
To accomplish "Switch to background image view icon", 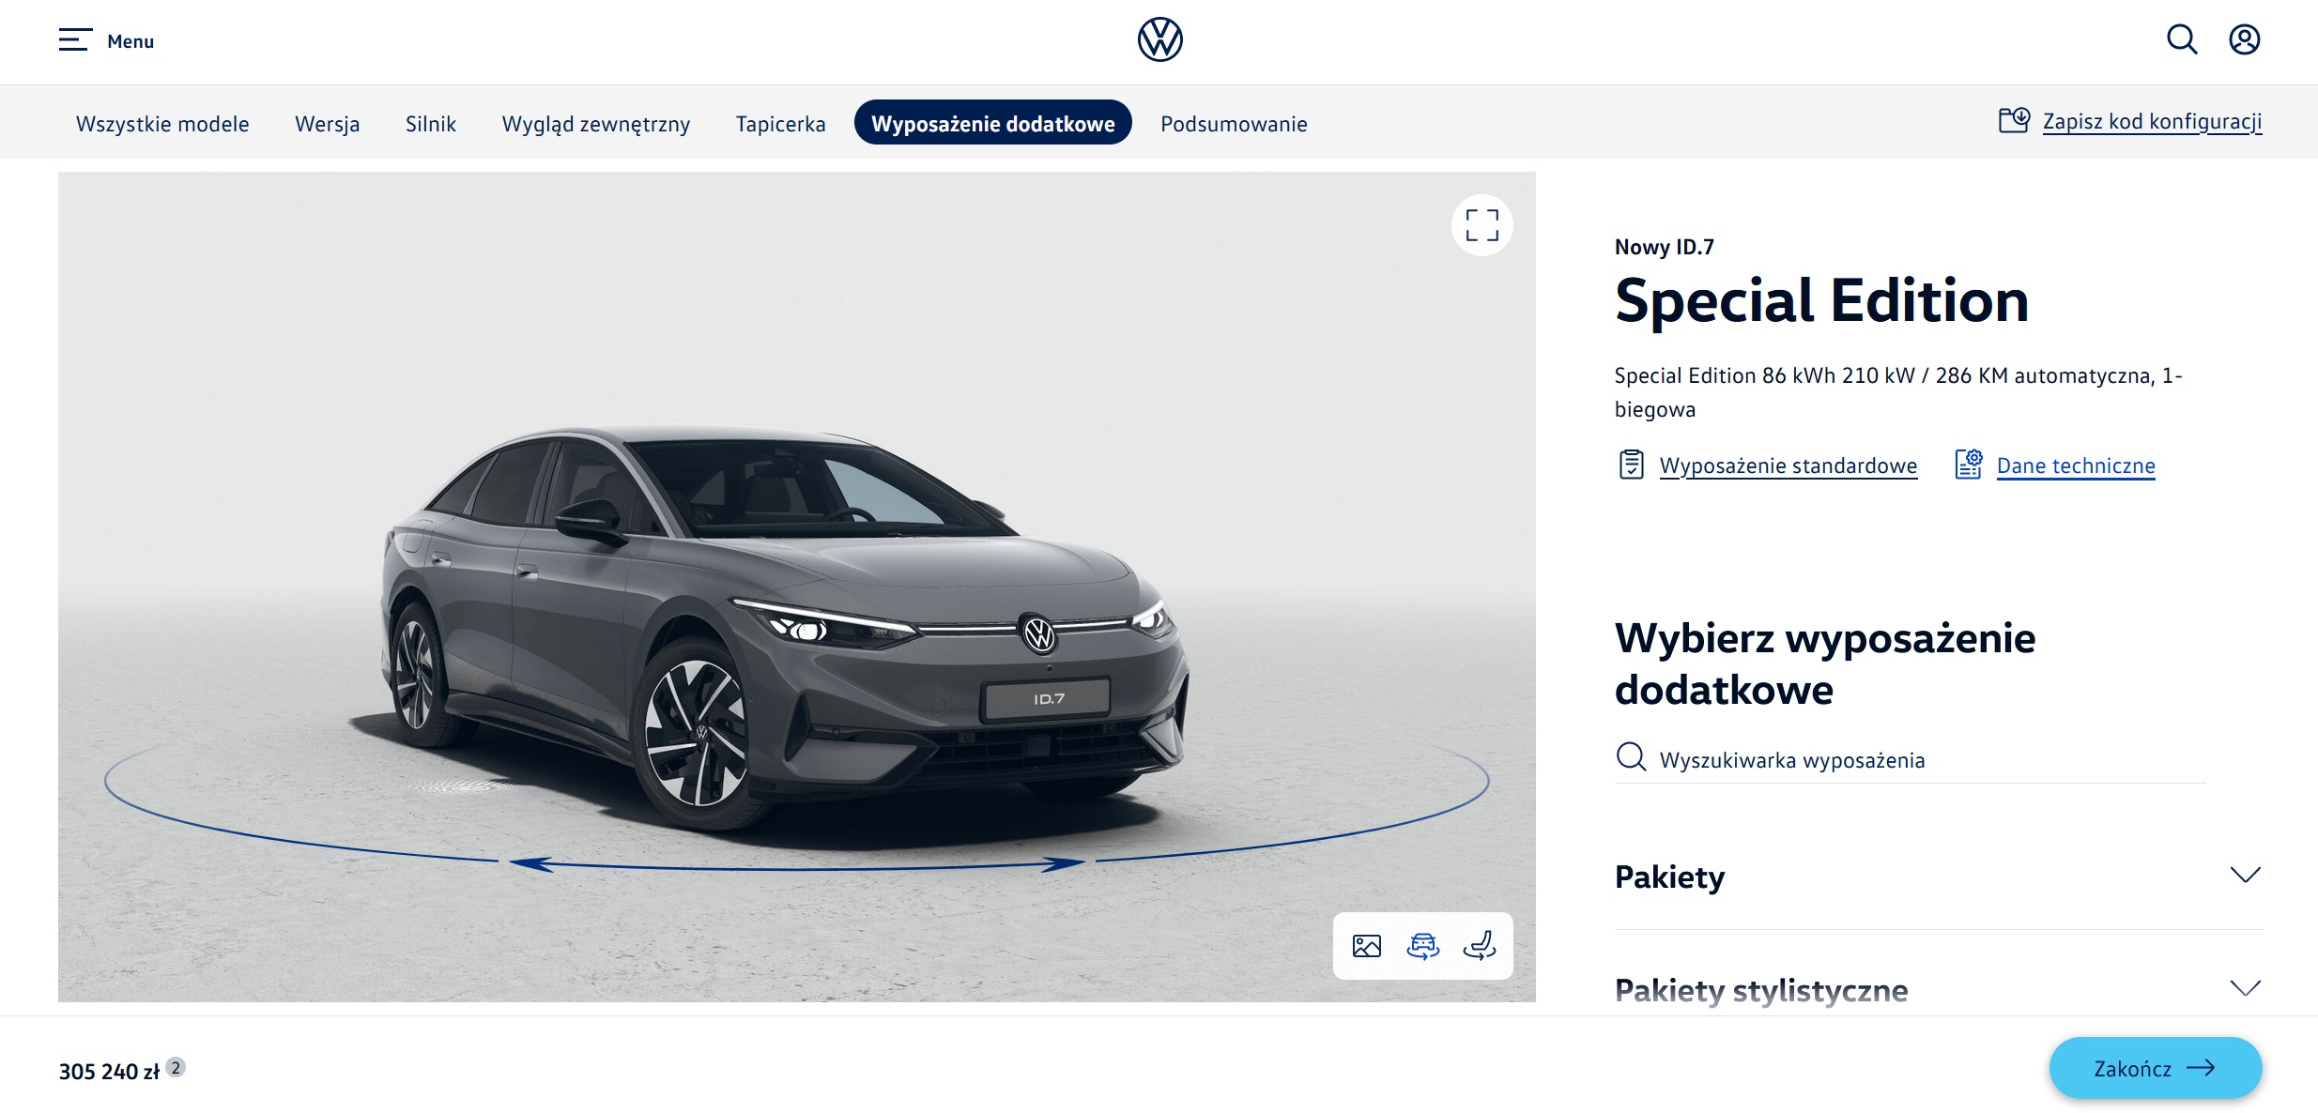I will (1366, 946).
